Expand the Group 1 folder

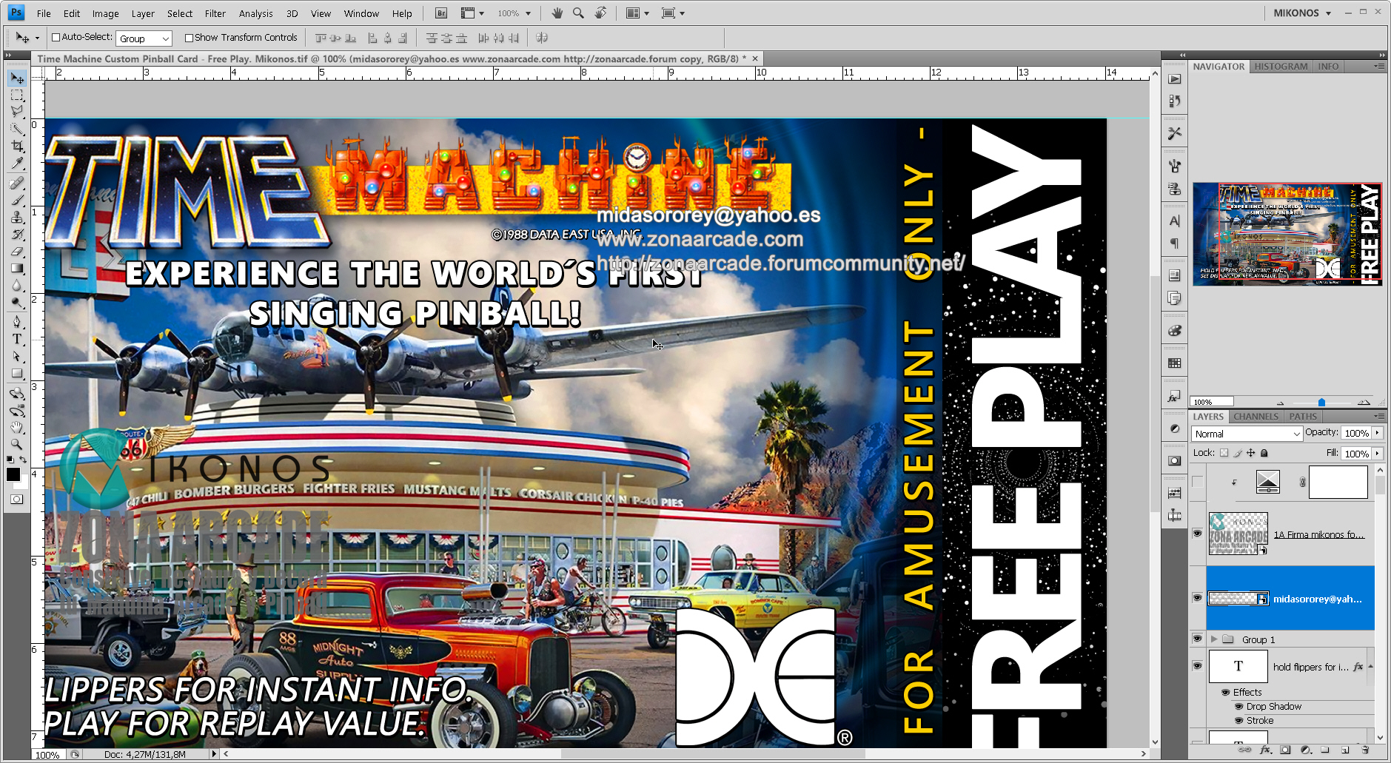click(1214, 639)
